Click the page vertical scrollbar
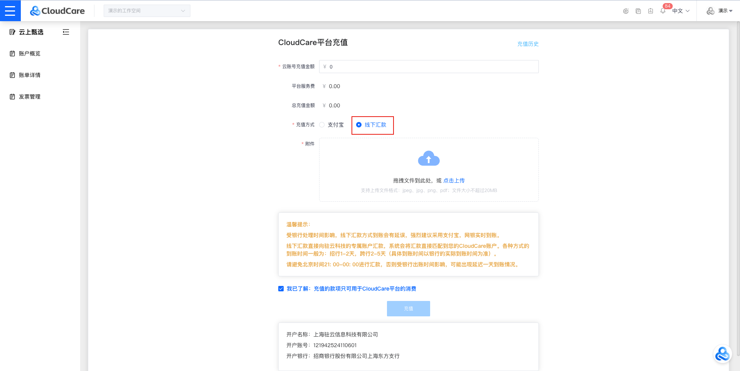 coord(738,189)
